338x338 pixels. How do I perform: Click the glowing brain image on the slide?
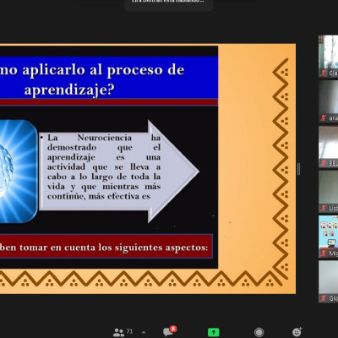pyautogui.click(x=18, y=172)
